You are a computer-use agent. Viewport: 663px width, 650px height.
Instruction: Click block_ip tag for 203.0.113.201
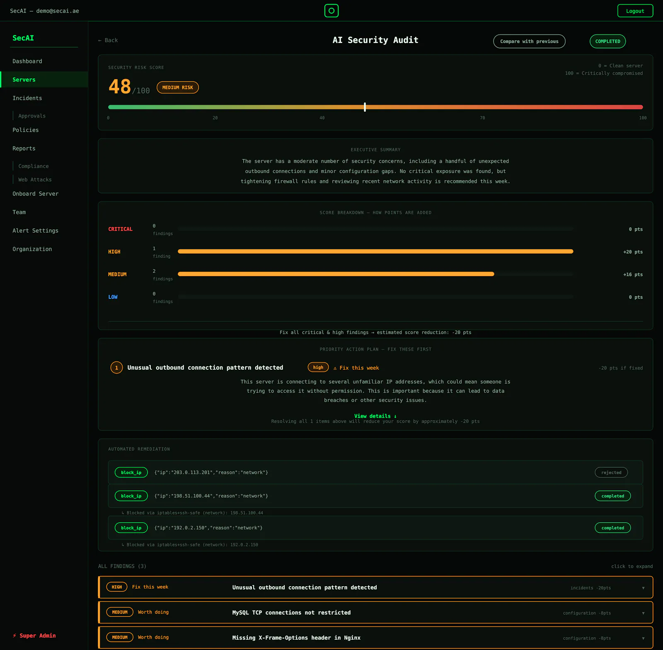pos(131,472)
